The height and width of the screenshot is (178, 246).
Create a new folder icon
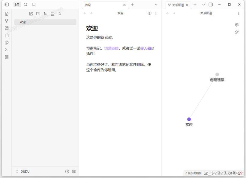tap(38, 14)
